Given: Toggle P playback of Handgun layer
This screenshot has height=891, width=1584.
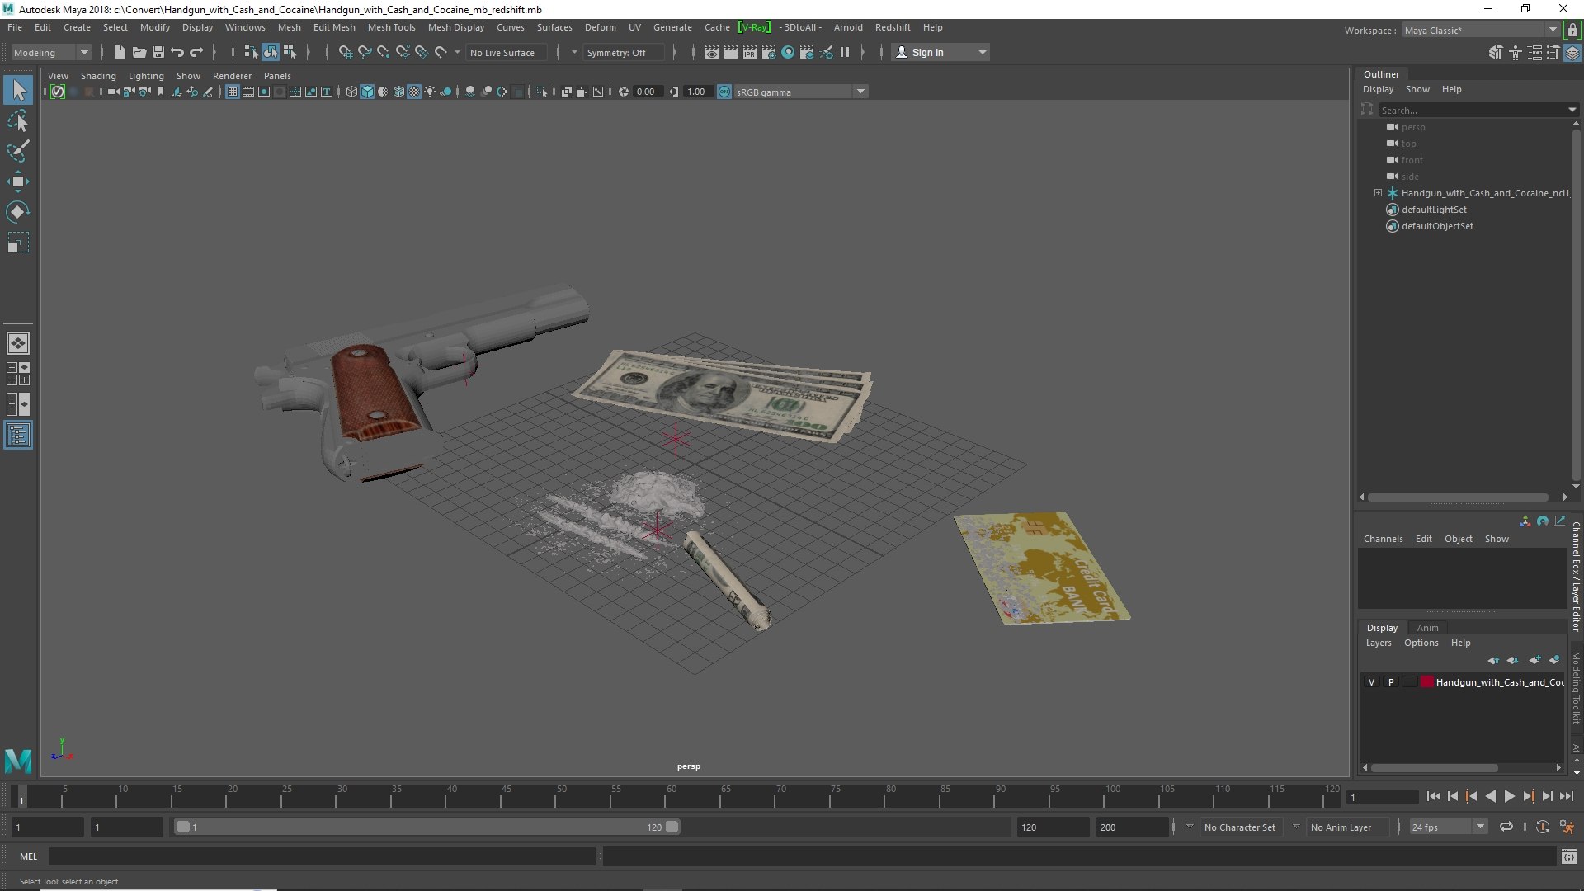Looking at the screenshot, I should coord(1391,682).
